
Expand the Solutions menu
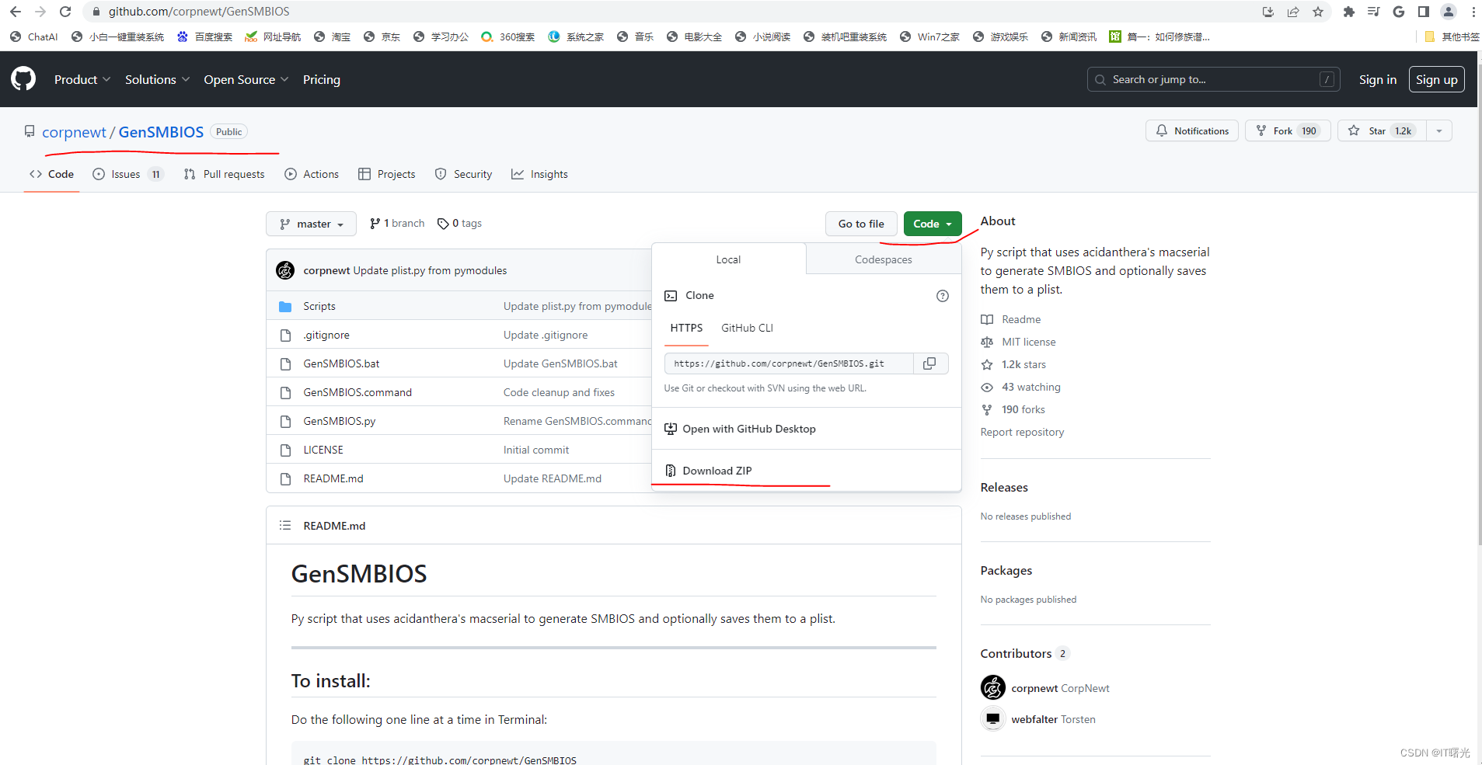[157, 79]
